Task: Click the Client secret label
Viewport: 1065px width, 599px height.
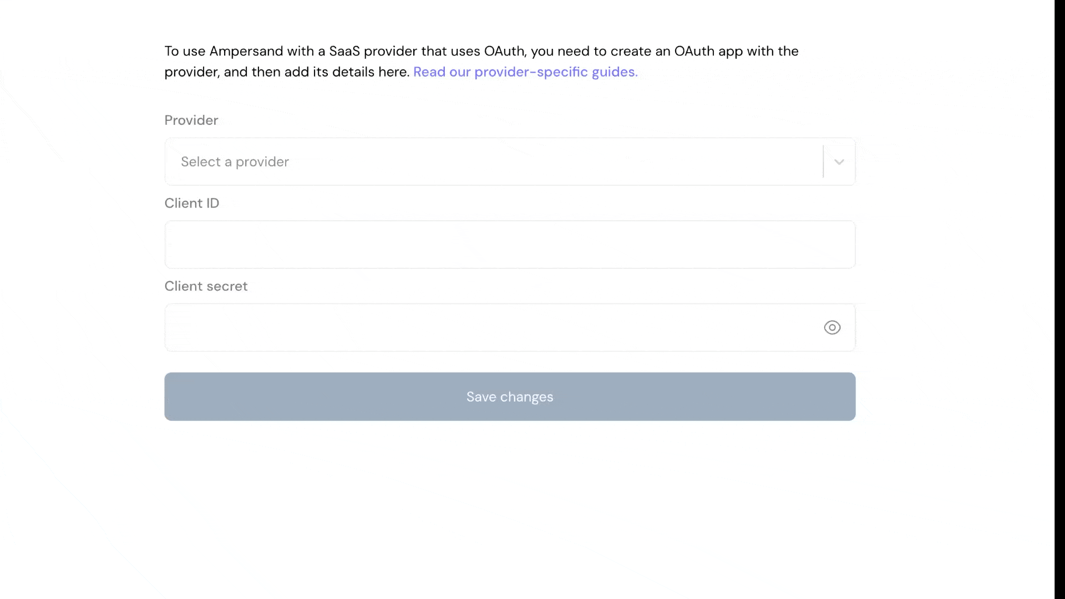Action: click(x=206, y=286)
